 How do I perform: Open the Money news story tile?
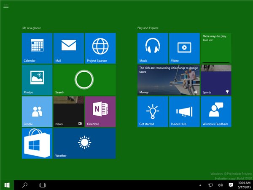169,80
